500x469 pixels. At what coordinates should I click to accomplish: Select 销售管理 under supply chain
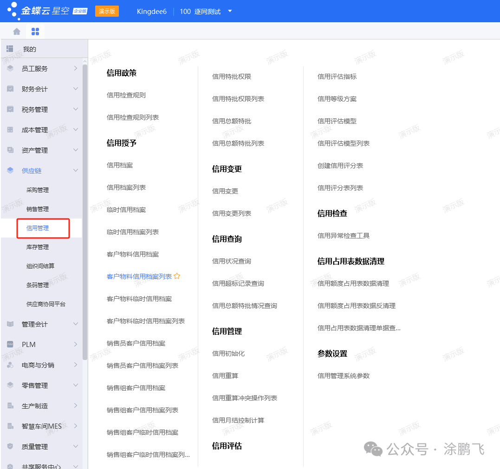(38, 209)
